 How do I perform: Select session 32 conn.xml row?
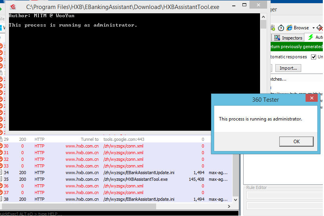pos(116,159)
